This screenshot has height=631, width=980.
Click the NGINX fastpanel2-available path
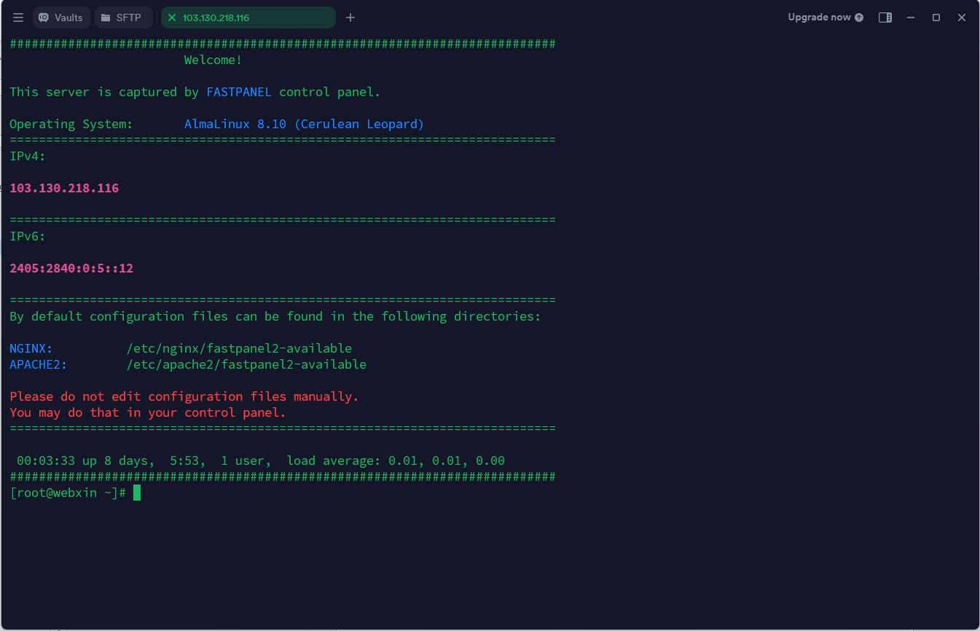[240, 348]
